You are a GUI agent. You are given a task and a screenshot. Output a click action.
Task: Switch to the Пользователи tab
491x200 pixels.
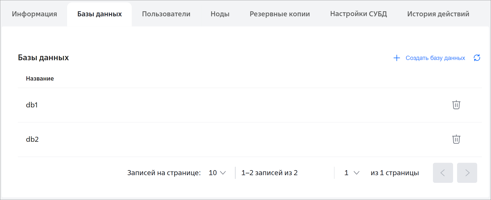pyautogui.click(x=166, y=14)
